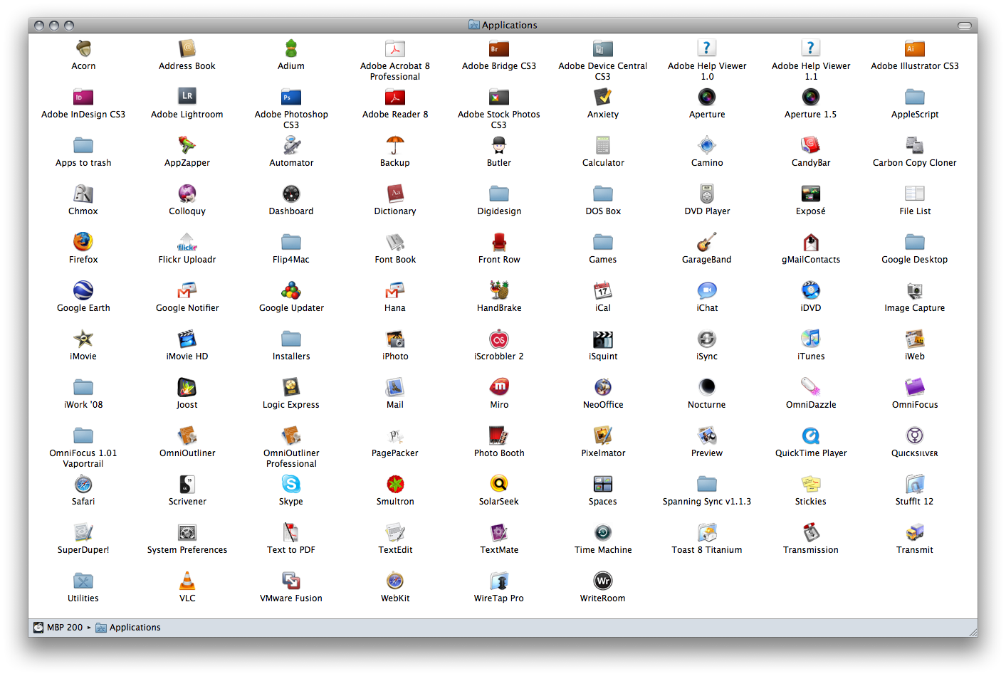
Task: Click MBP 200 in the path bar
Action: point(58,628)
